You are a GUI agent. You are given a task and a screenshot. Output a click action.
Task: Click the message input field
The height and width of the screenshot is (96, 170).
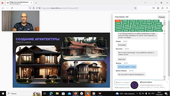coord(122,82)
